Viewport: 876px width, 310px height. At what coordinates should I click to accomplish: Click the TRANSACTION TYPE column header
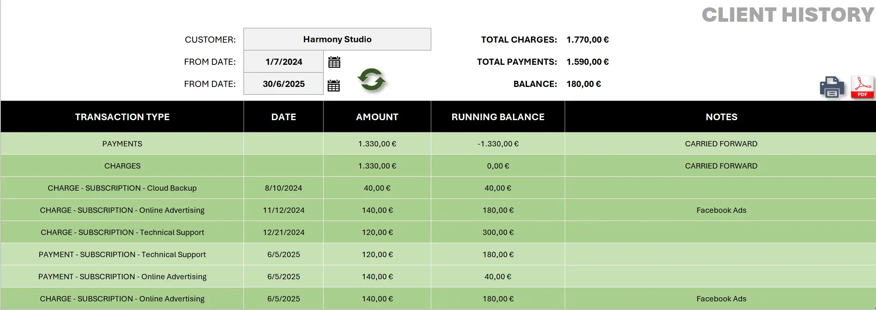(122, 117)
